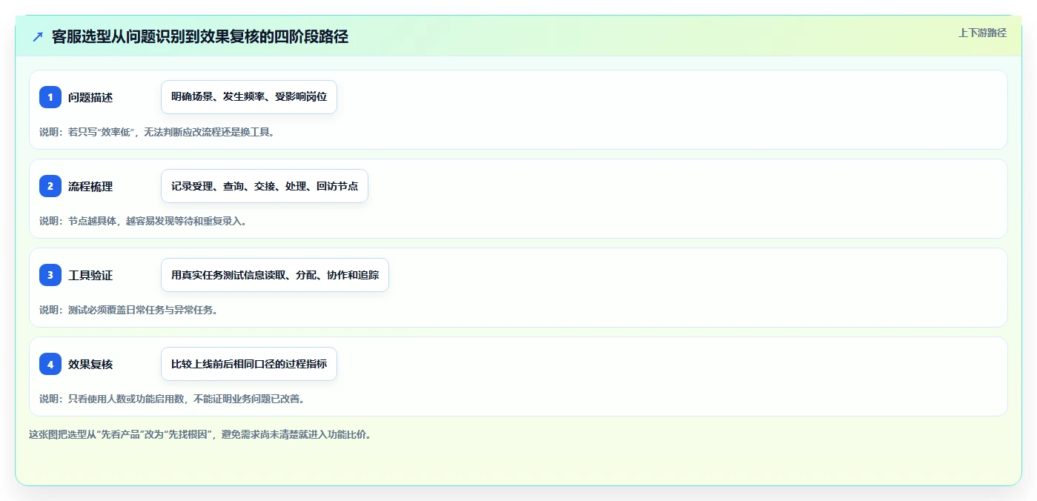Image resolution: width=1037 pixels, height=501 pixels.
Task: Select the 上下游路径 label in header
Action: tap(982, 33)
